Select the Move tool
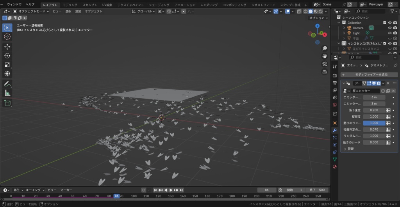This screenshot has height=207, width=400. (x=7, y=47)
